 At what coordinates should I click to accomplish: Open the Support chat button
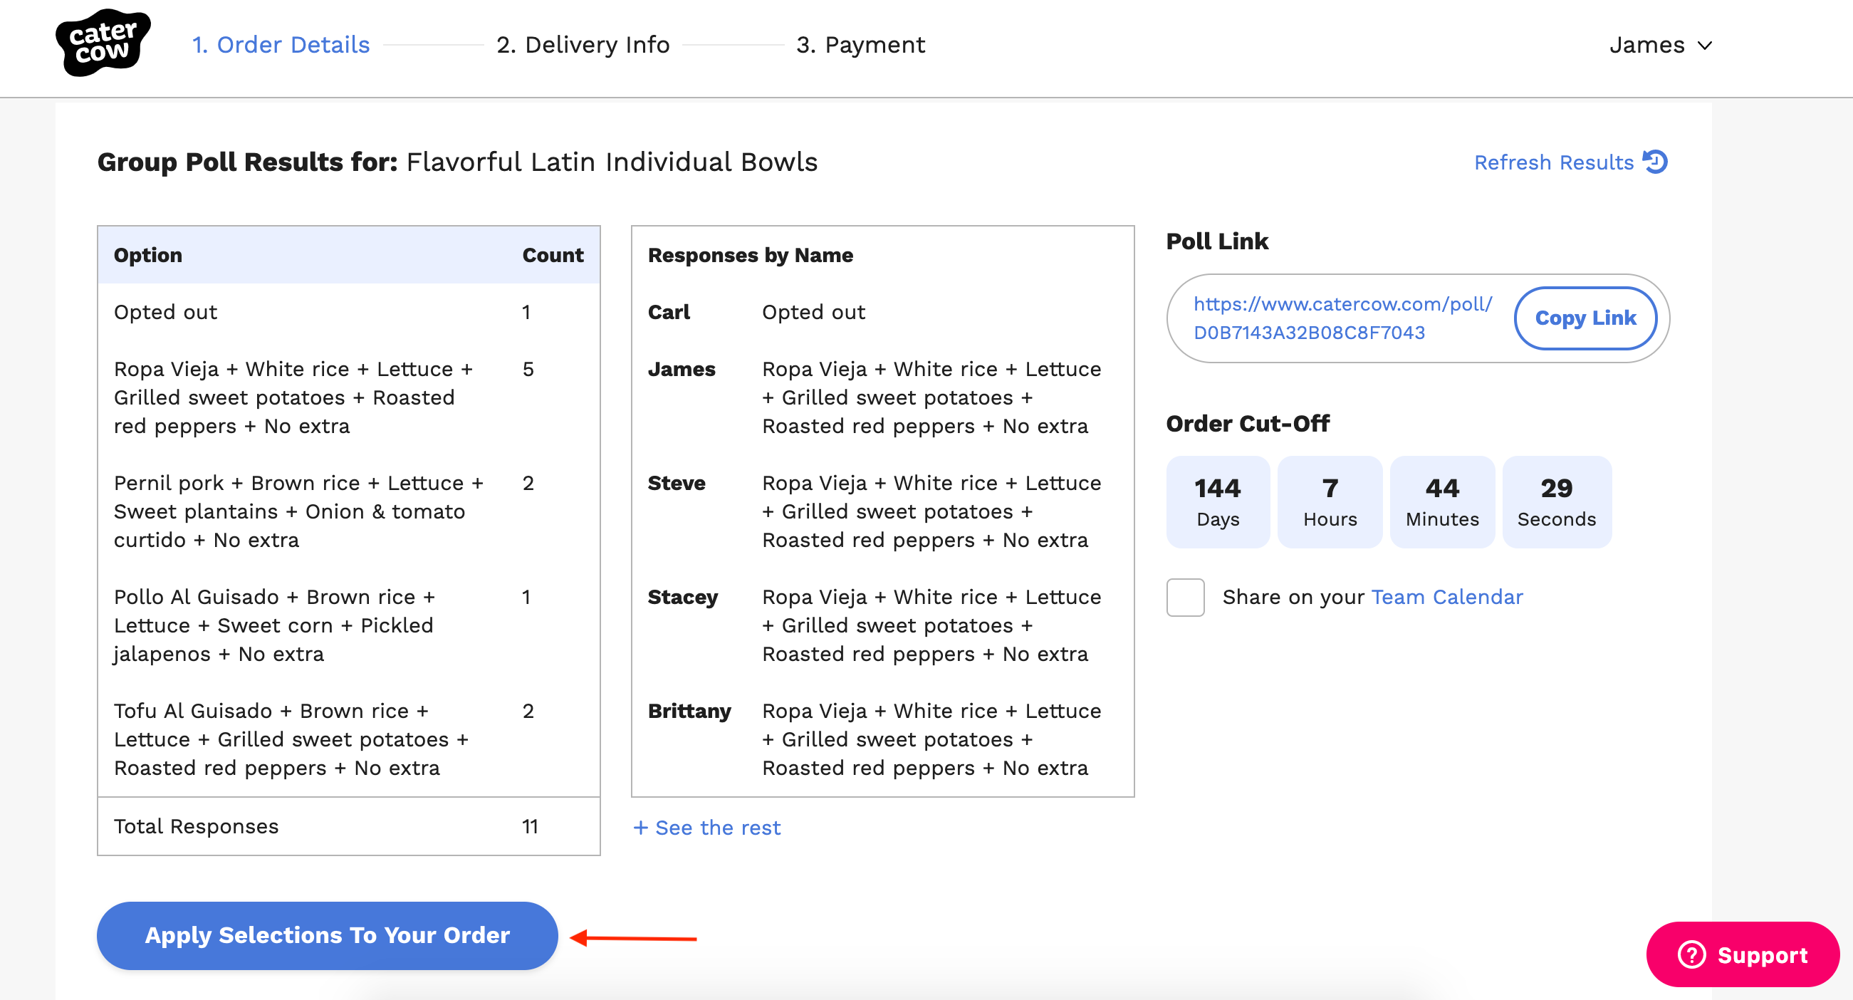1742,954
